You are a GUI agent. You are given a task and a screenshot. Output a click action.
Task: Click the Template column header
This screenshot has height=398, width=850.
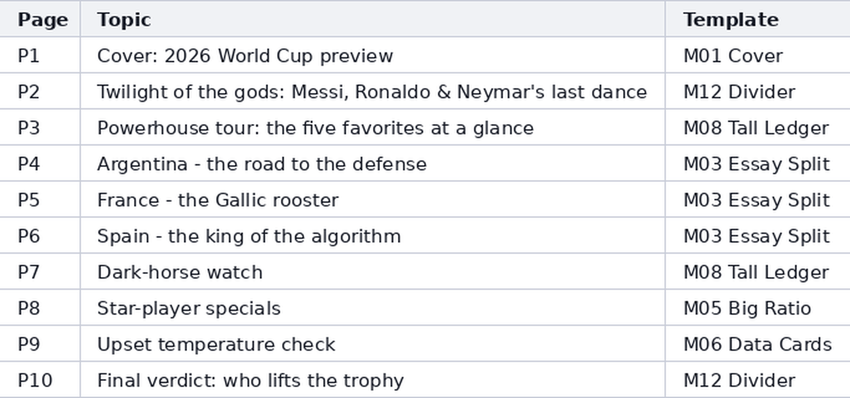click(758, 19)
